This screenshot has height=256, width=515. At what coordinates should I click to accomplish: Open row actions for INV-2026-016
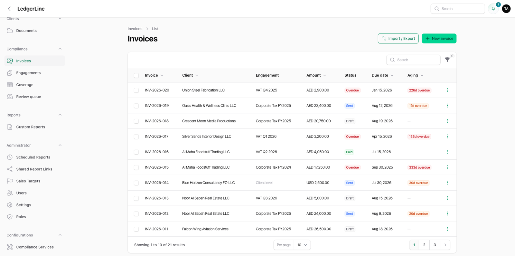click(x=447, y=152)
